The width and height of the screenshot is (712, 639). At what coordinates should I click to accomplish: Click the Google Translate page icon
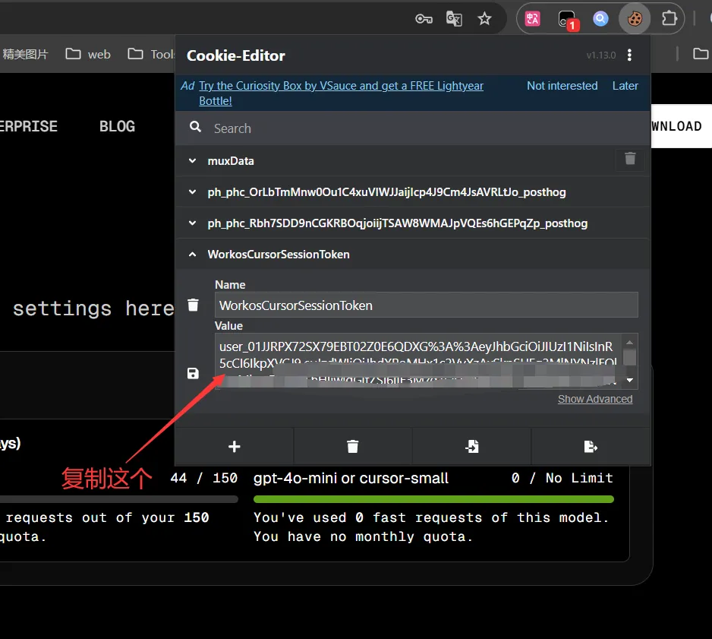point(454,19)
